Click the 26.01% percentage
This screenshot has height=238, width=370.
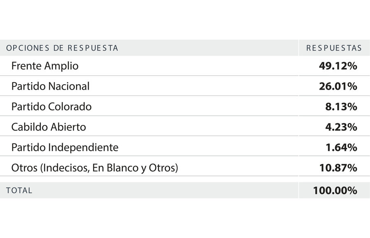click(338, 86)
